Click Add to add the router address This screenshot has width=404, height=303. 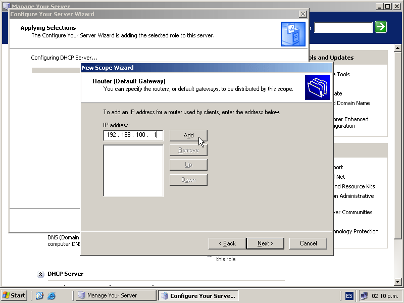click(188, 135)
